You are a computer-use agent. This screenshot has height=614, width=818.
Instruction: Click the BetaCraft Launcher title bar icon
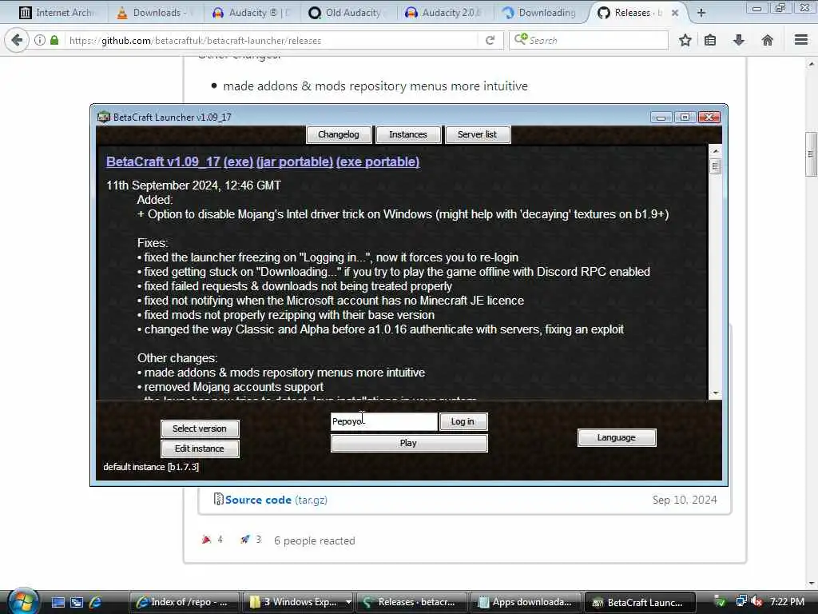click(x=104, y=117)
